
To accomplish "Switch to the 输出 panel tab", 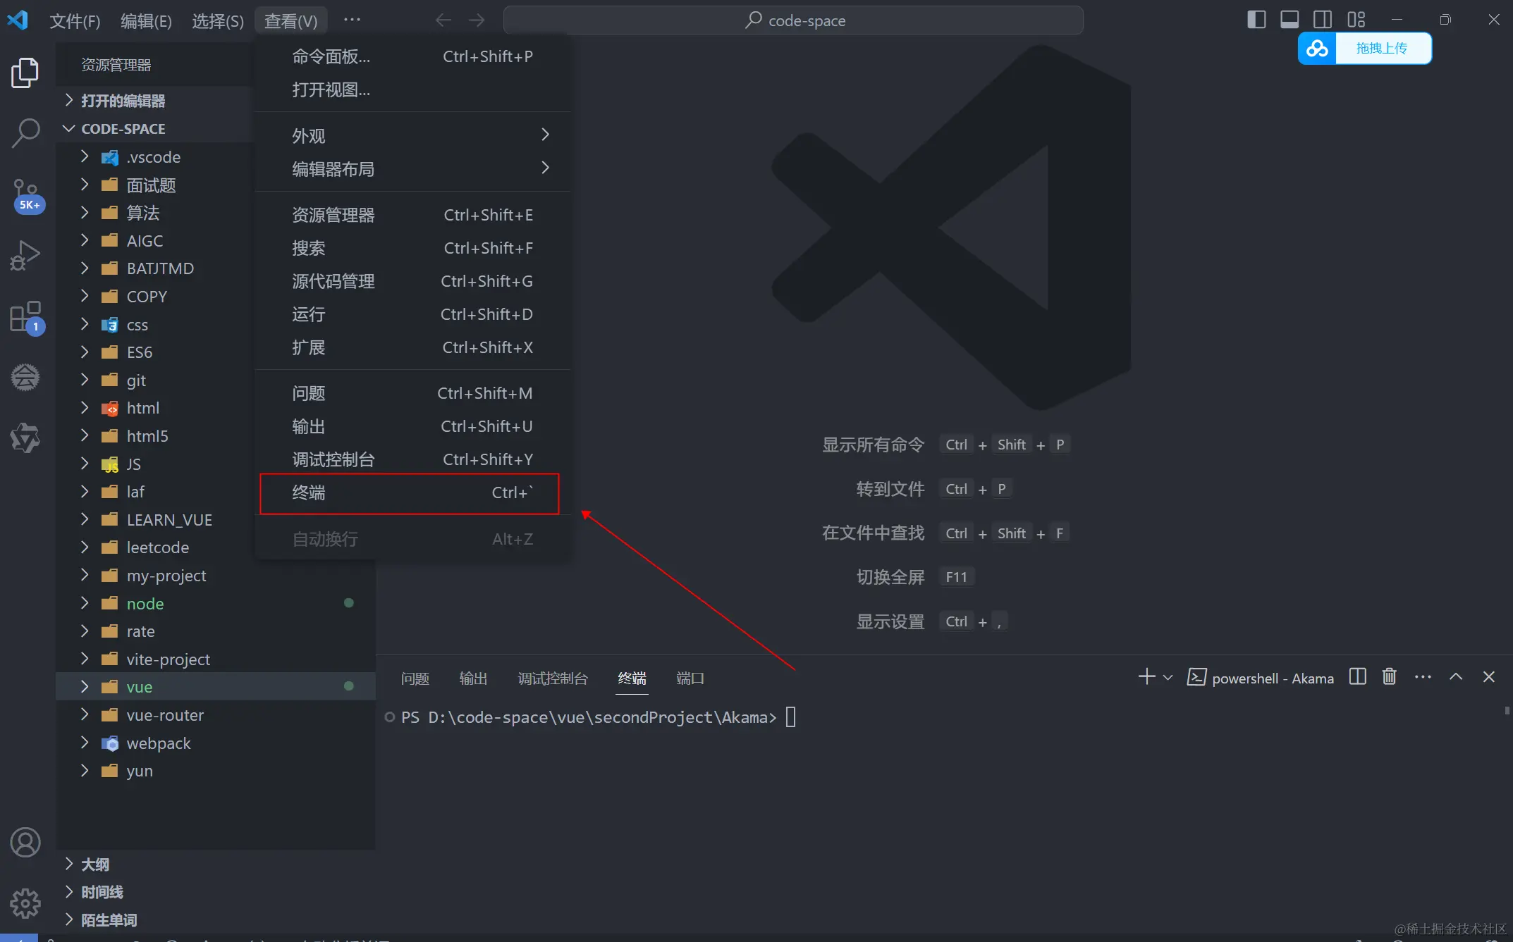I will click(x=473, y=678).
